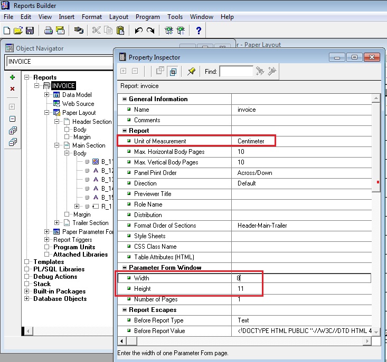Expand the Data Model node
Image resolution: width=387 pixels, height=362 pixels.
pos(47,95)
